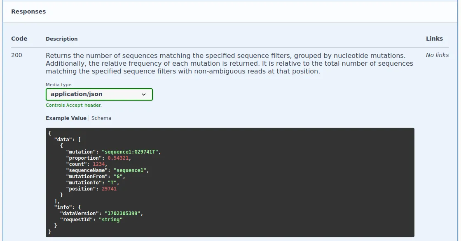Click the Code column header
Image resolution: width=461 pixels, height=241 pixels.
click(19, 39)
